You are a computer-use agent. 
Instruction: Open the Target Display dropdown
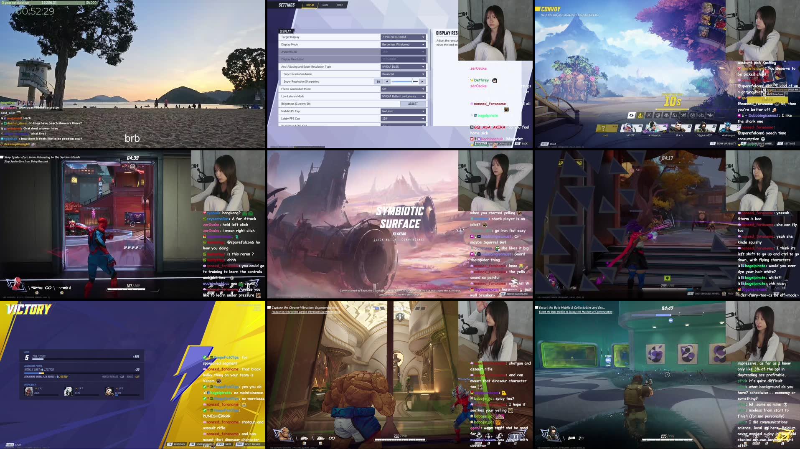click(403, 37)
